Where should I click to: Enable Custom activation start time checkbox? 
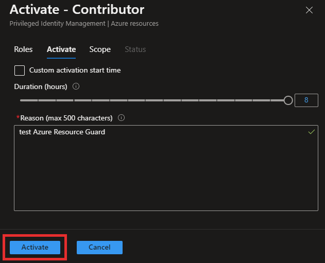(x=20, y=71)
